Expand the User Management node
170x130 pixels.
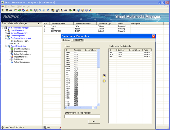[x=6, y=31]
